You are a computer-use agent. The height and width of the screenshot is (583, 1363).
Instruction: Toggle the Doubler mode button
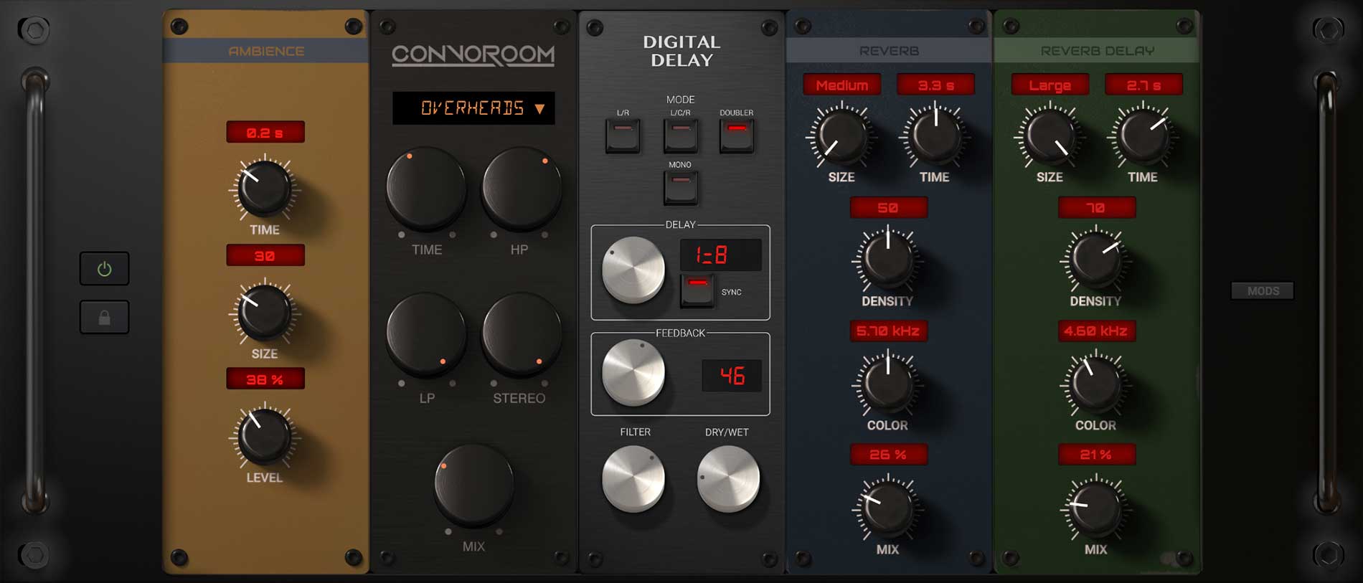click(x=737, y=135)
